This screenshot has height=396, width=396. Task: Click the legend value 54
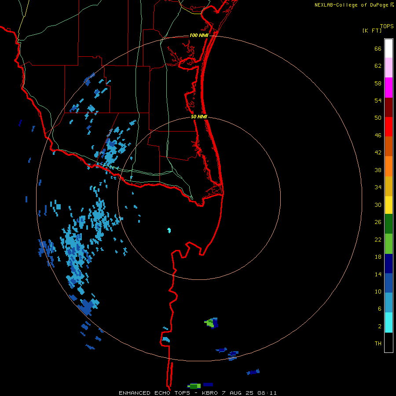(378, 100)
